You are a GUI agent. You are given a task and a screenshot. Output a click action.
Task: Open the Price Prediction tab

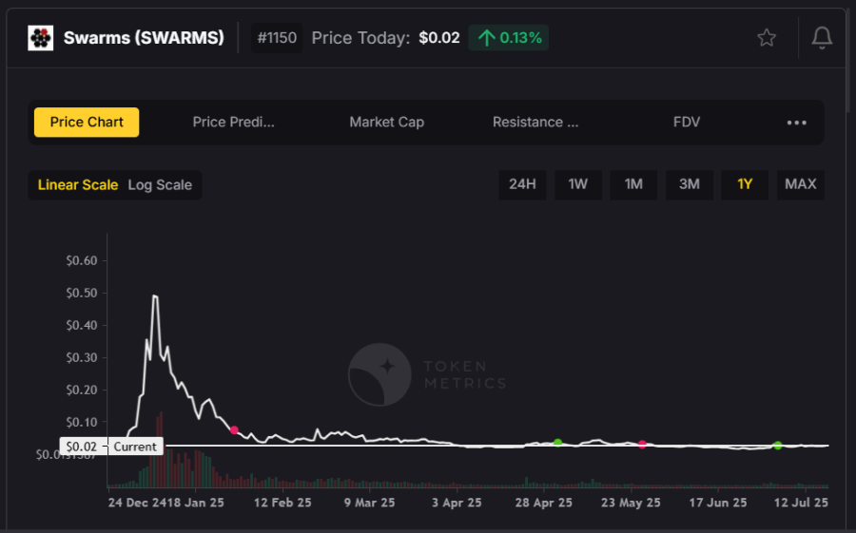(x=233, y=123)
